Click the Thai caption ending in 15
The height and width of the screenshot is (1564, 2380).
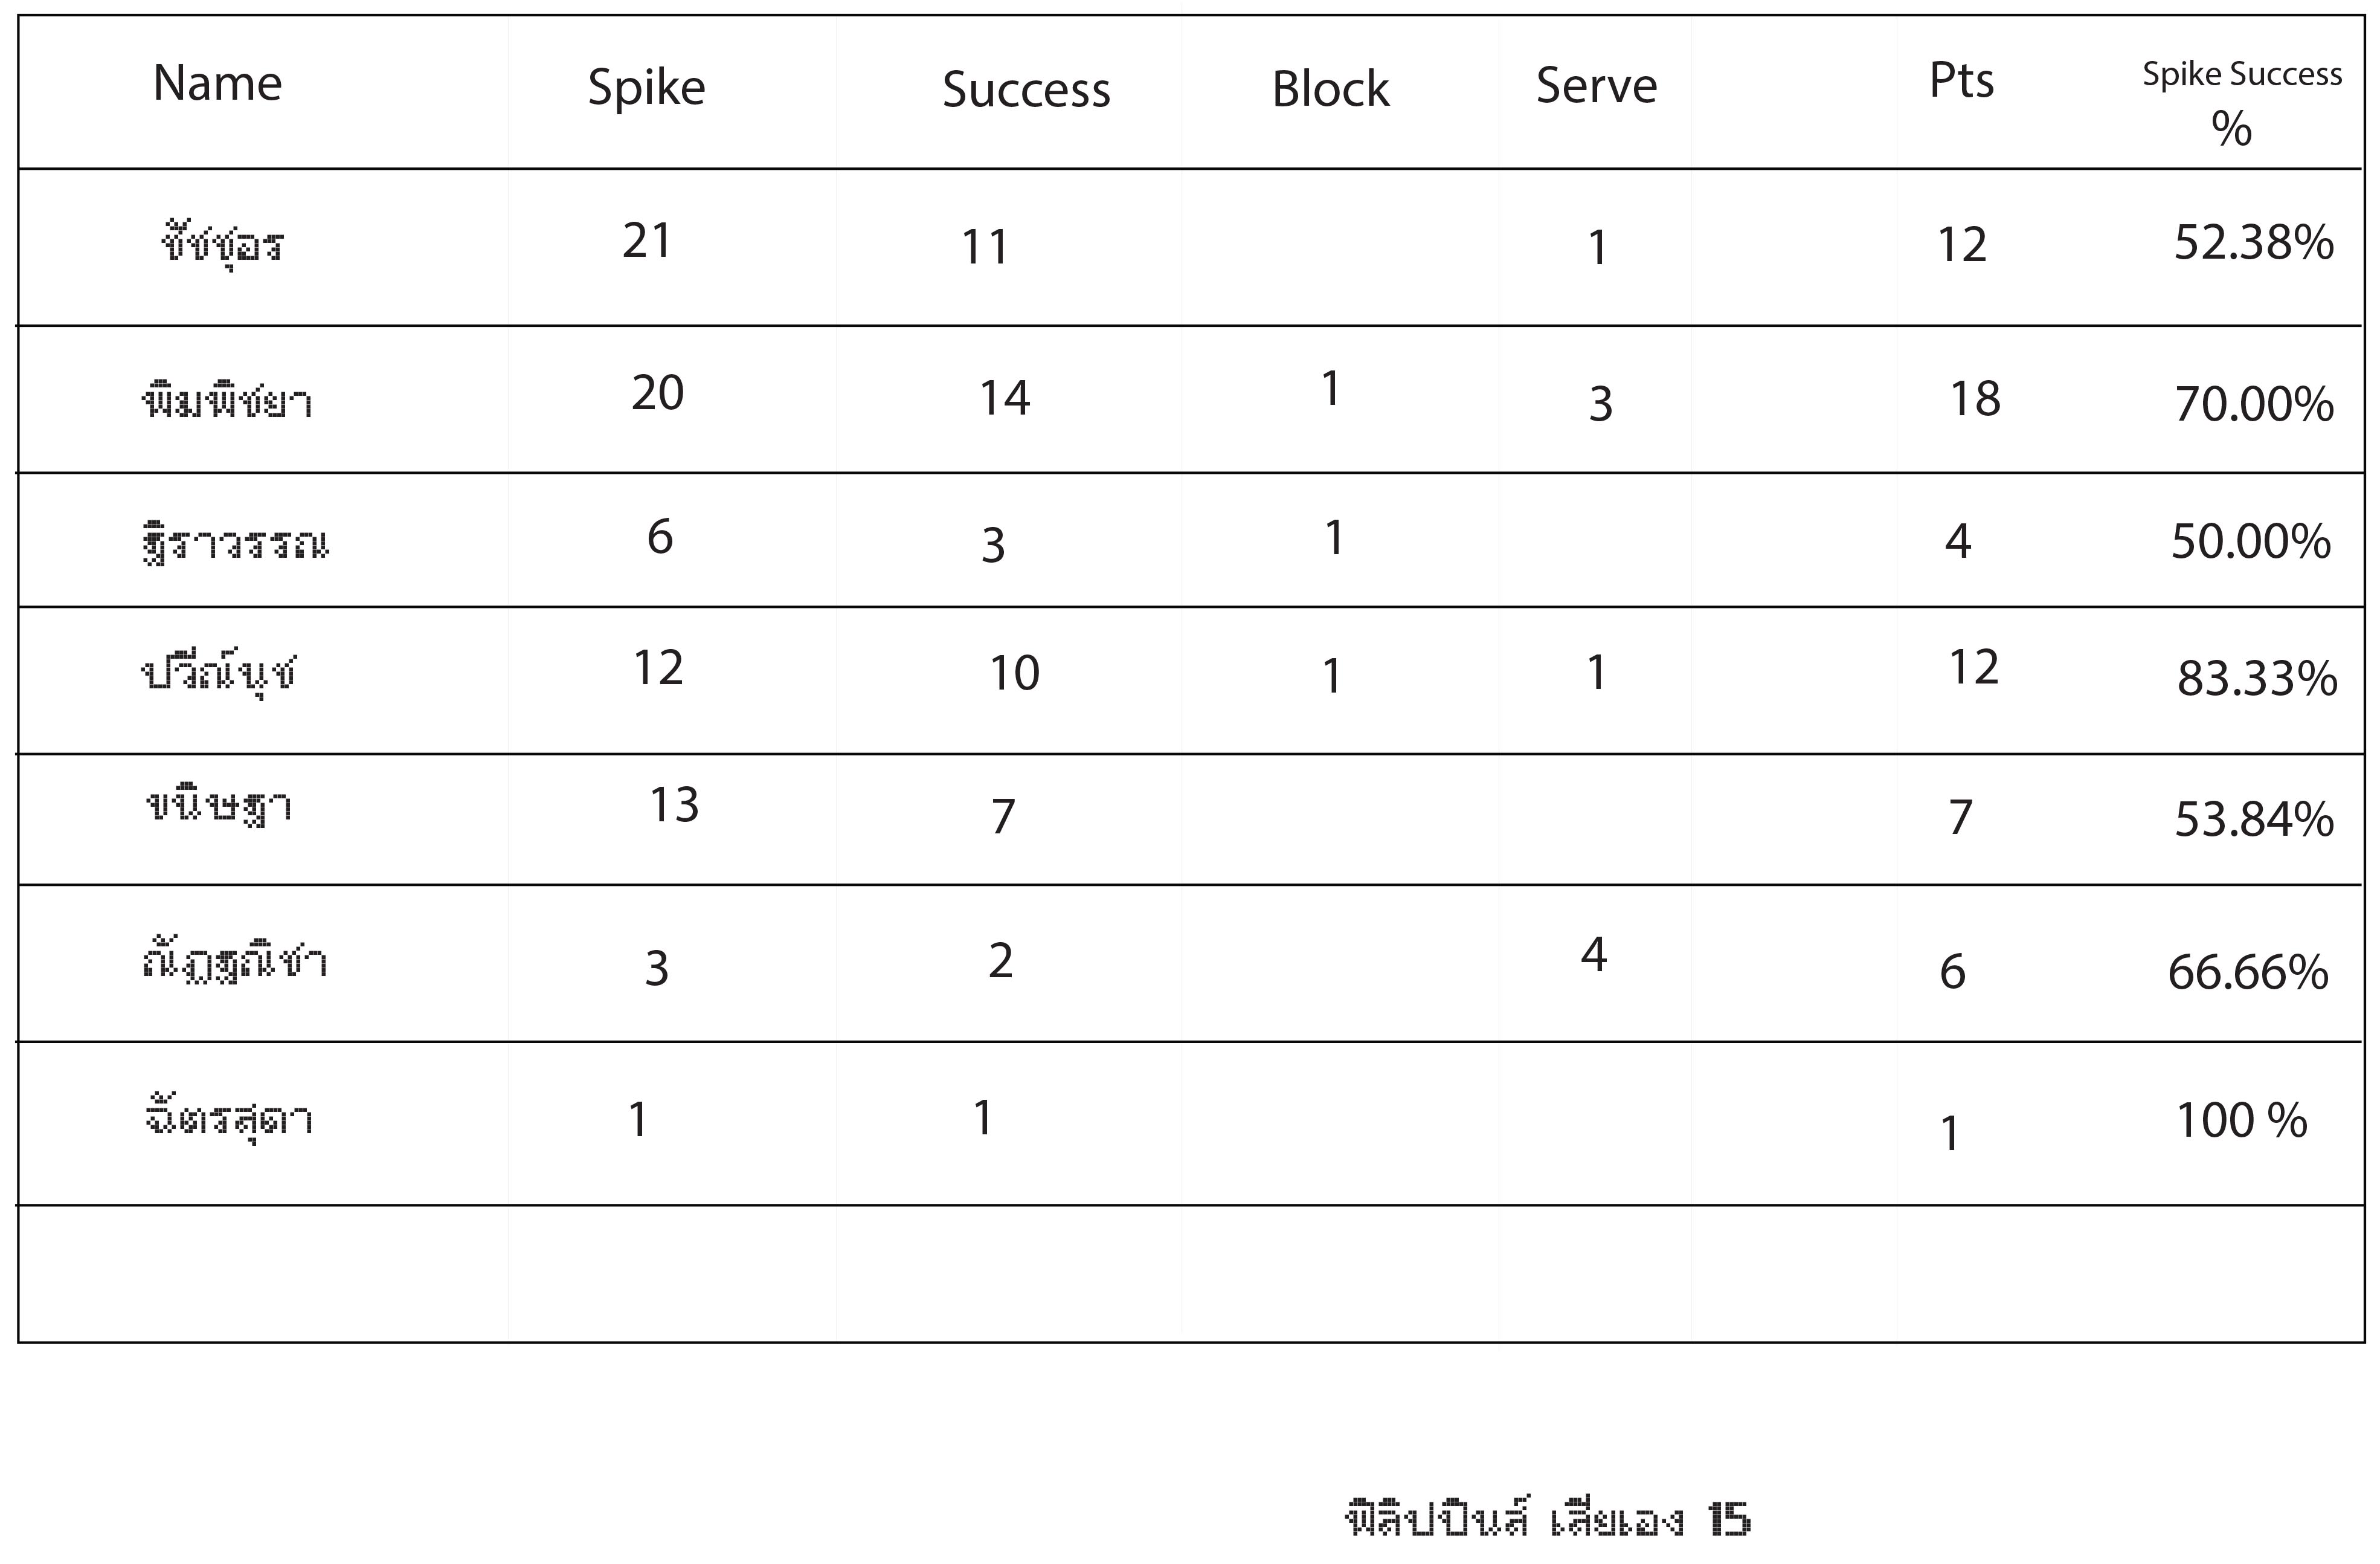(x=1547, y=1519)
